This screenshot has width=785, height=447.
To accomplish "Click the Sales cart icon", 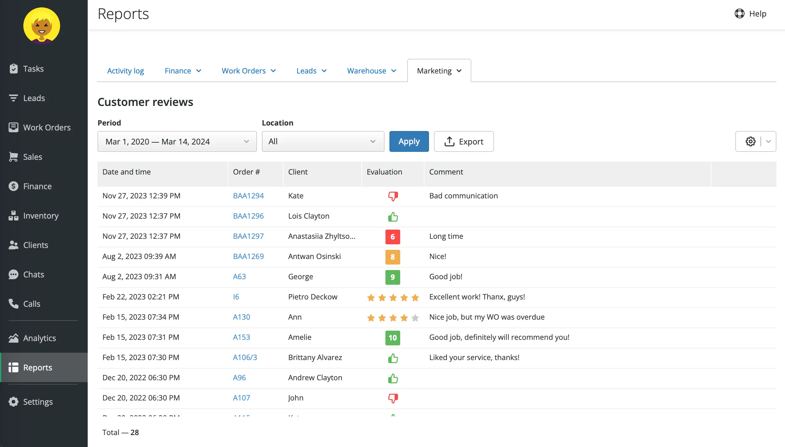I will click(13, 157).
